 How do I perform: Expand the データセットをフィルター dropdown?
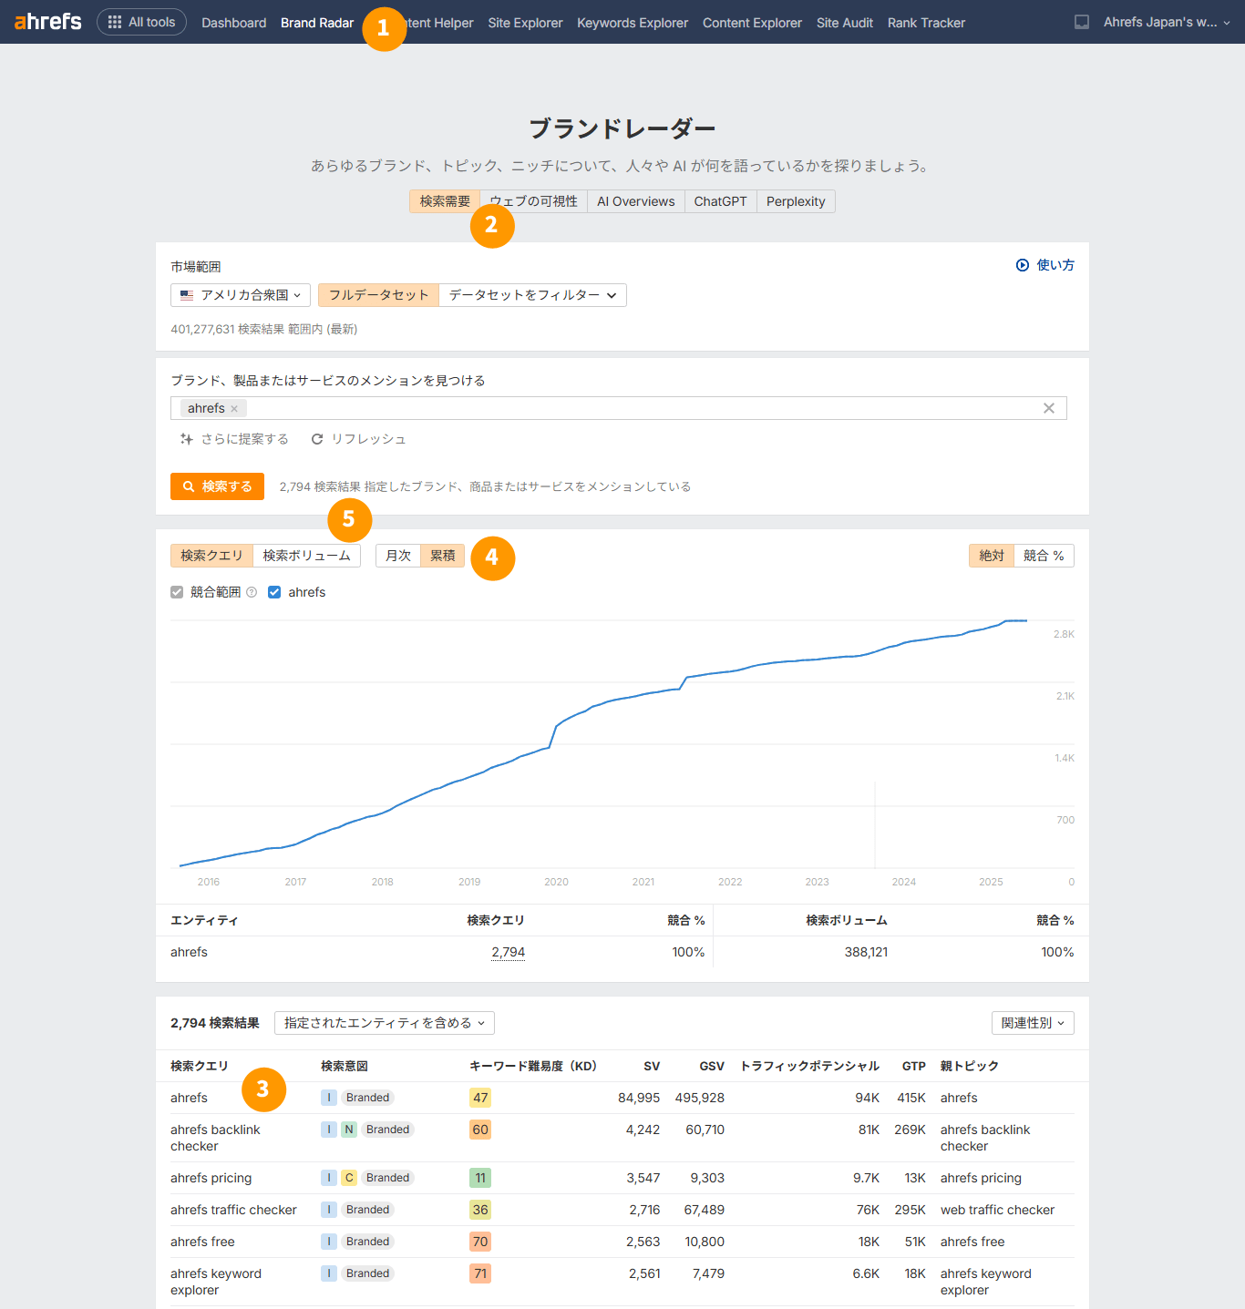(532, 294)
